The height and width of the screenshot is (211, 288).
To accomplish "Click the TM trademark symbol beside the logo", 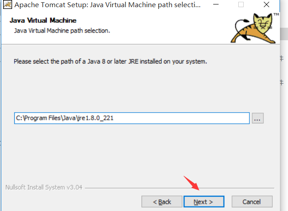I will [276, 14].
